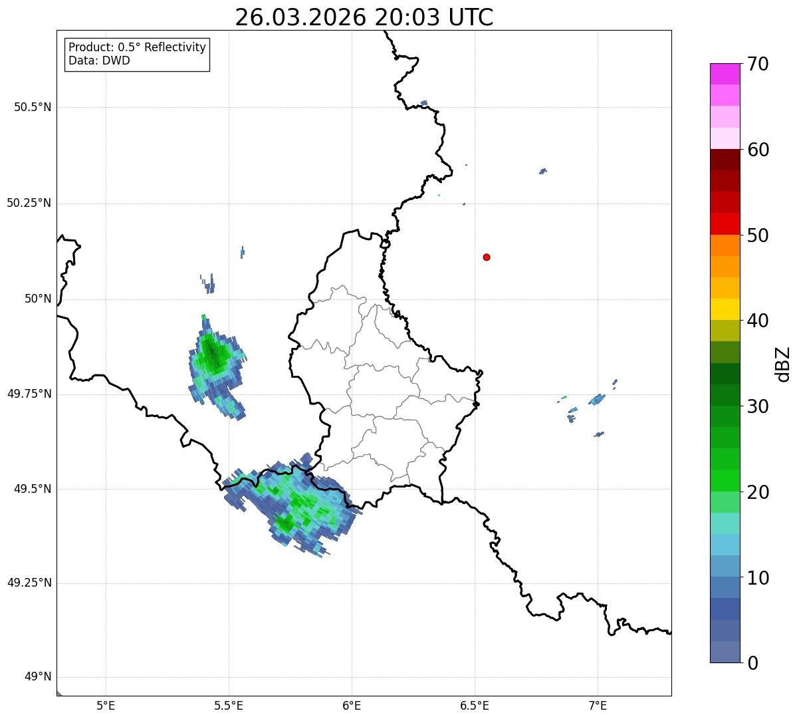Click the dark maroon colorbar segment near 60
799x719 pixels.
725,160
